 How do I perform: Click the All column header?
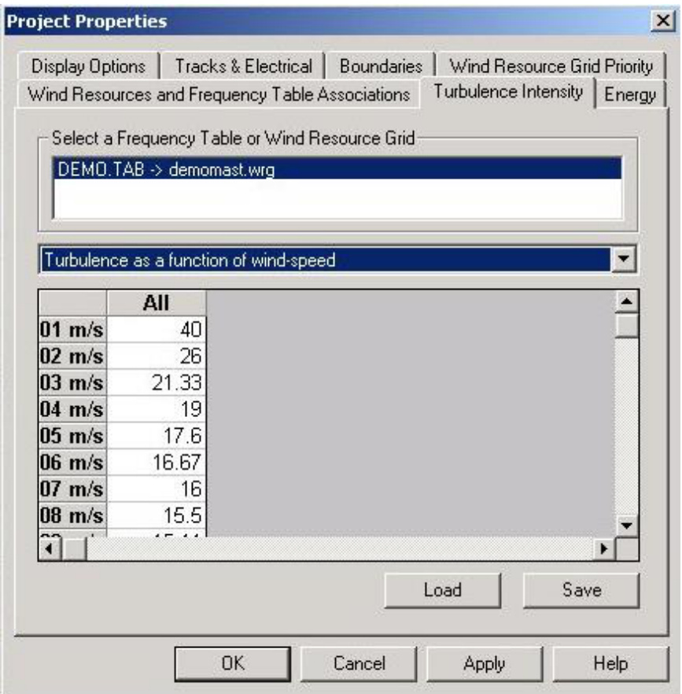coord(157,303)
